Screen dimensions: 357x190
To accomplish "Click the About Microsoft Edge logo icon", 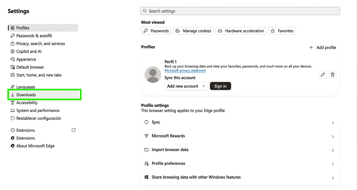I will (x=13, y=146).
